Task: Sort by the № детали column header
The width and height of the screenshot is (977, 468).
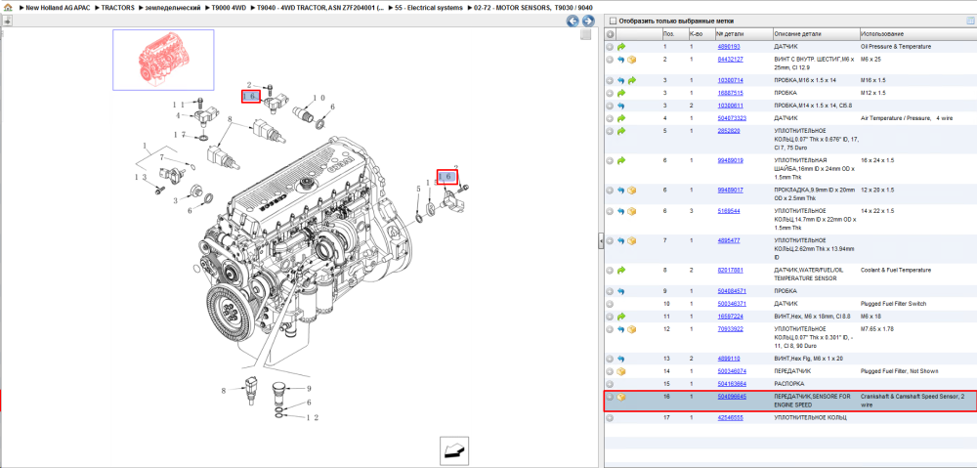Action: click(743, 33)
